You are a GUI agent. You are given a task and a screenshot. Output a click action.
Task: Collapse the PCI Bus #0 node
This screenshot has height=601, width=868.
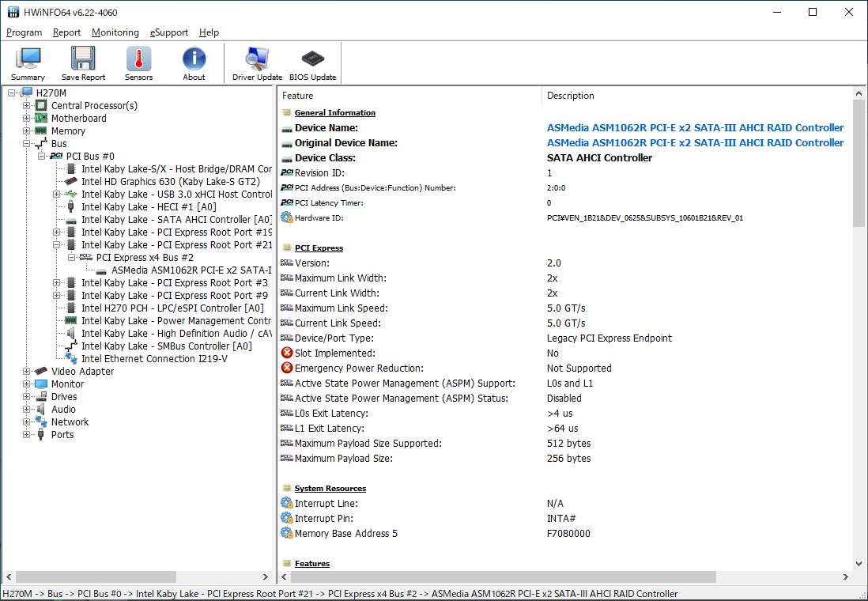tap(41, 157)
